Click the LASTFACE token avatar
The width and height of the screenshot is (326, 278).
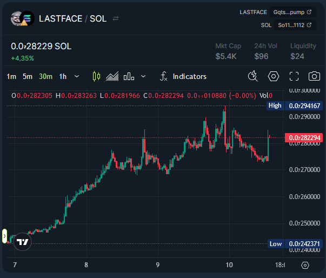tap(17, 18)
